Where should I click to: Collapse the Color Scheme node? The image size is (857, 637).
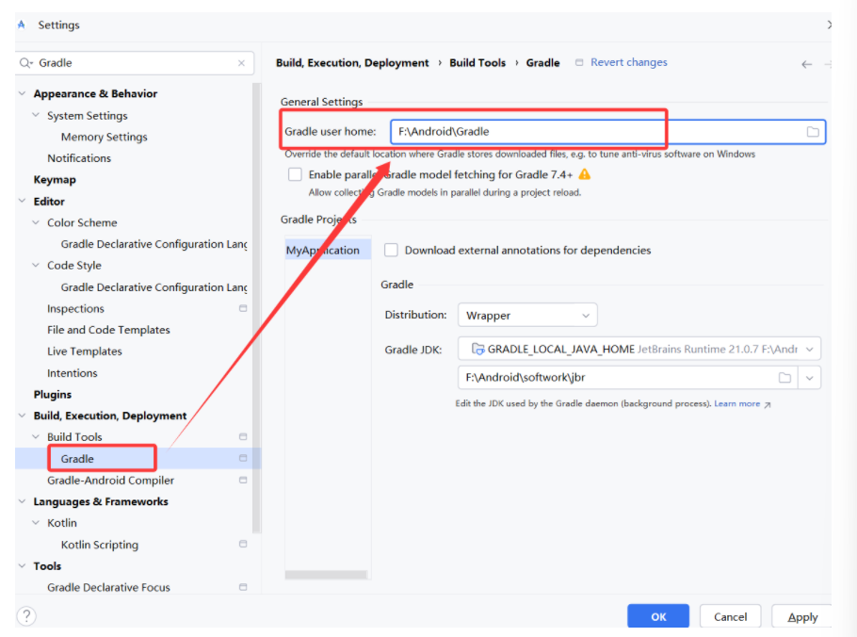pos(36,222)
